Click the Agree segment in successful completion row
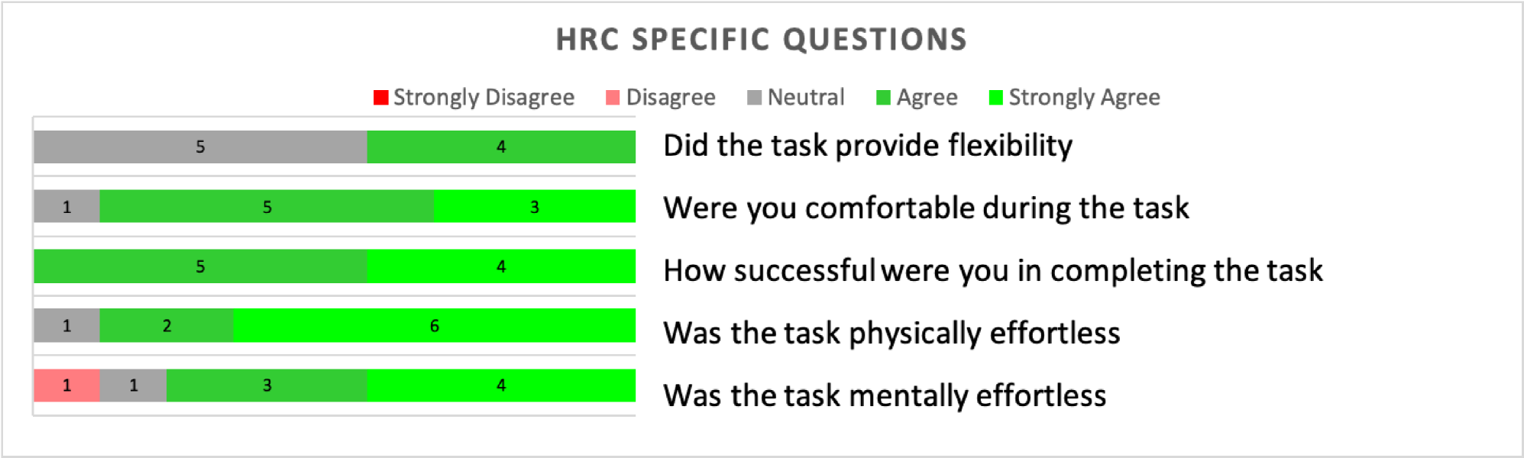1524x458 pixels. [x=200, y=266]
